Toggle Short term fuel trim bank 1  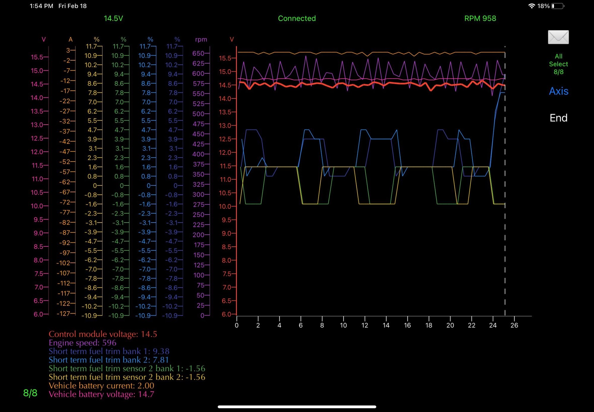(109, 351)
